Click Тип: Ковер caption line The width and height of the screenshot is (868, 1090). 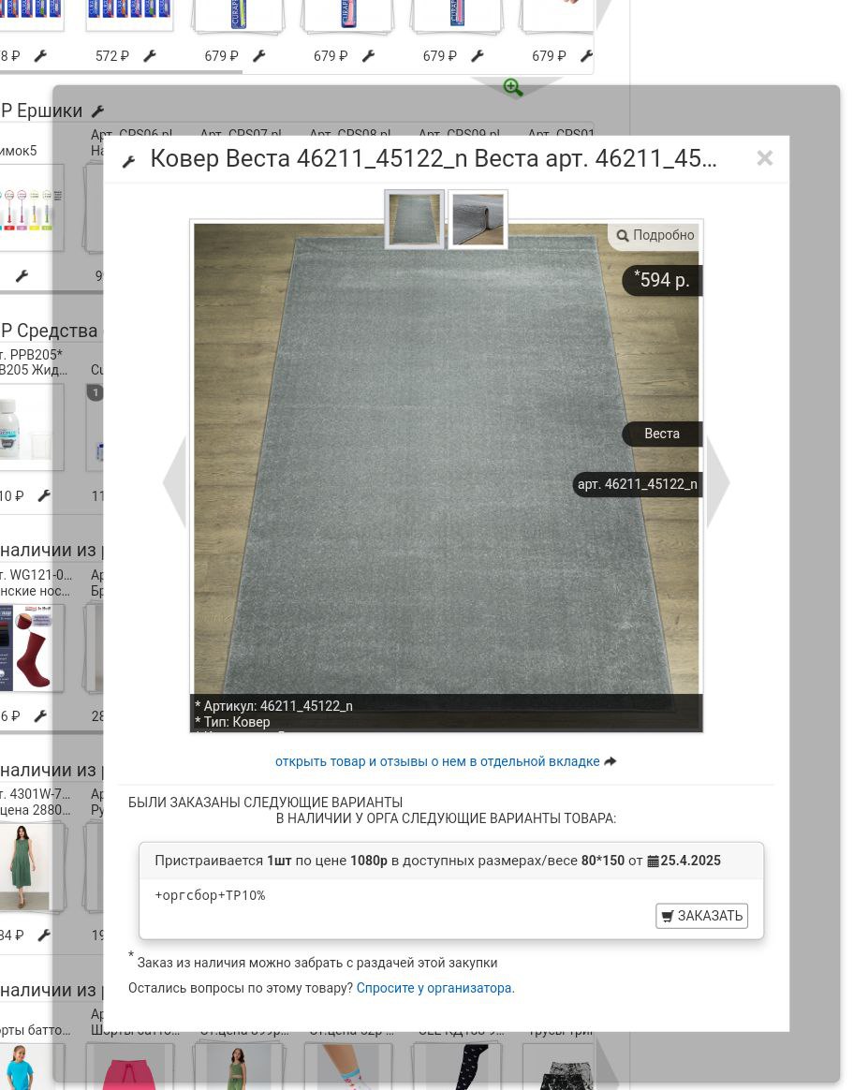pos(232,722)
